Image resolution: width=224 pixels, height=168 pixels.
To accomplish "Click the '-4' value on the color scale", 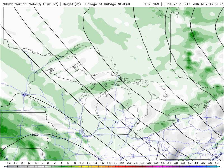I will (x=34, y=163).
